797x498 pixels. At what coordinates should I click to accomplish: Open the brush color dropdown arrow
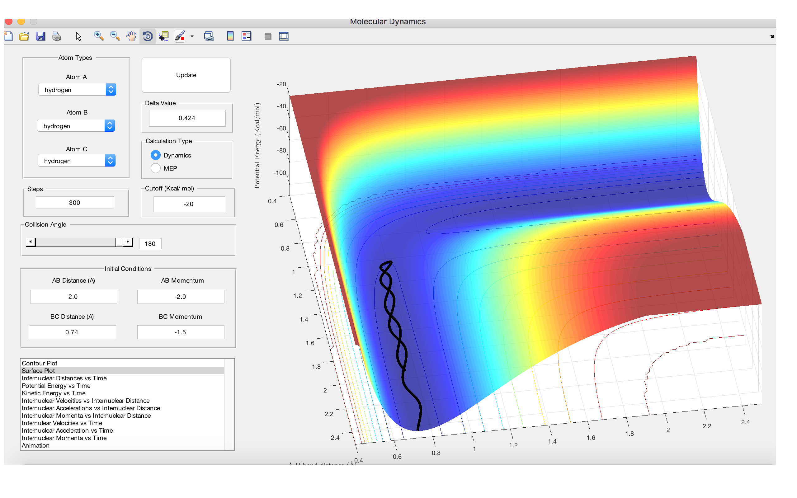click(192, 36)
